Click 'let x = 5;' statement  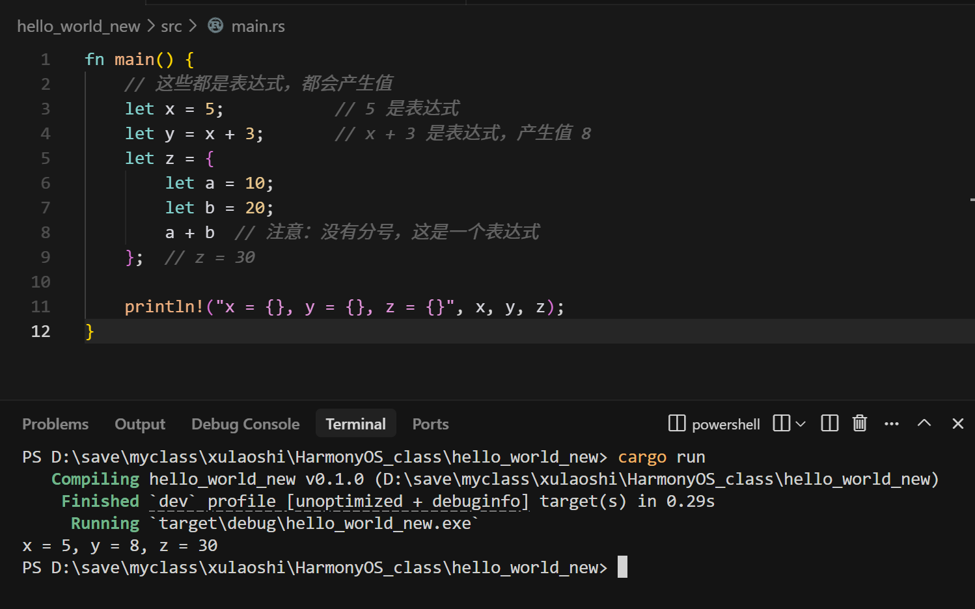[x=174, y=109]
